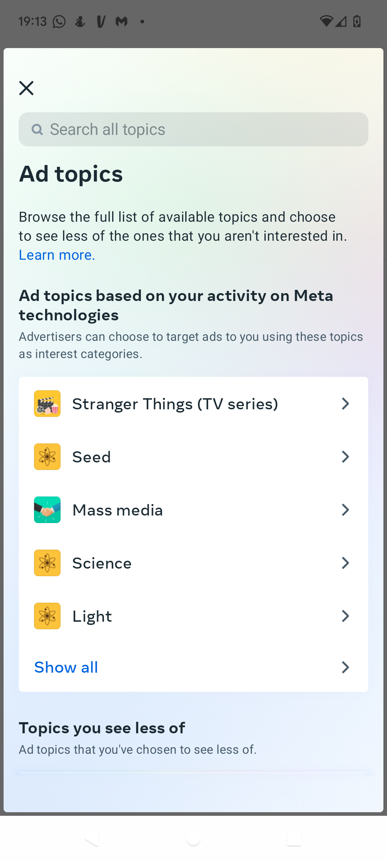Tap the Gmail notification icon
Viewport: 387px width, 861px height.
(121, 22)
